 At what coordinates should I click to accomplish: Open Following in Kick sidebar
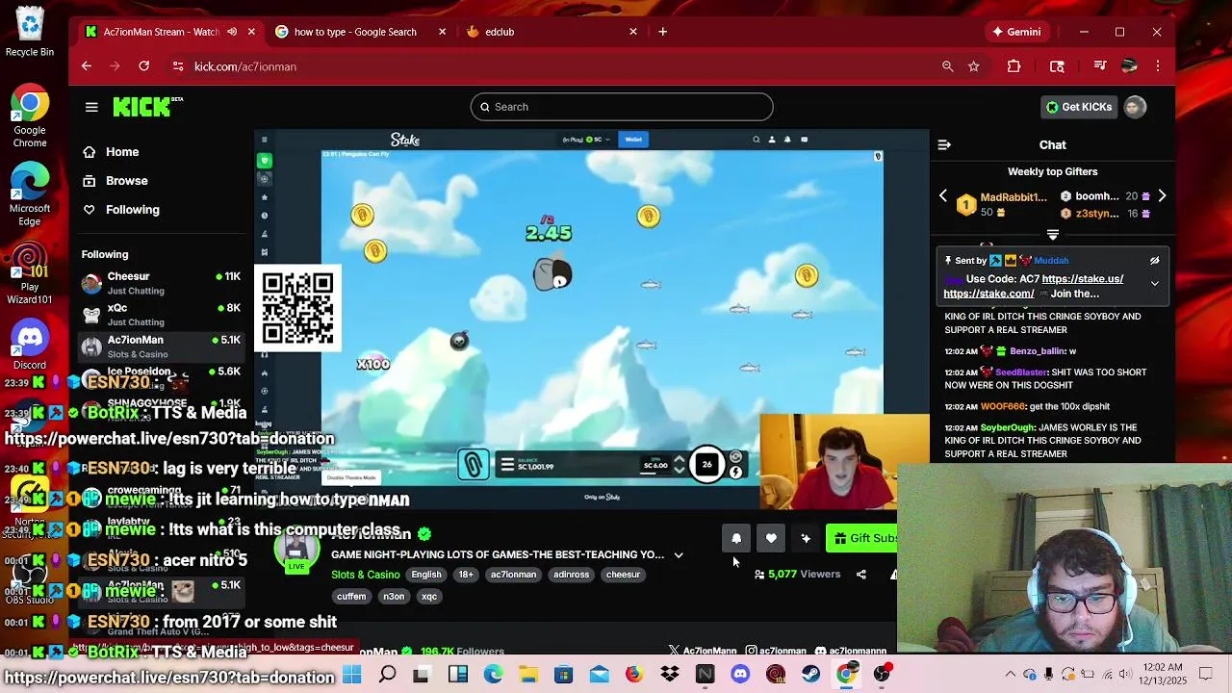point(132,210)
